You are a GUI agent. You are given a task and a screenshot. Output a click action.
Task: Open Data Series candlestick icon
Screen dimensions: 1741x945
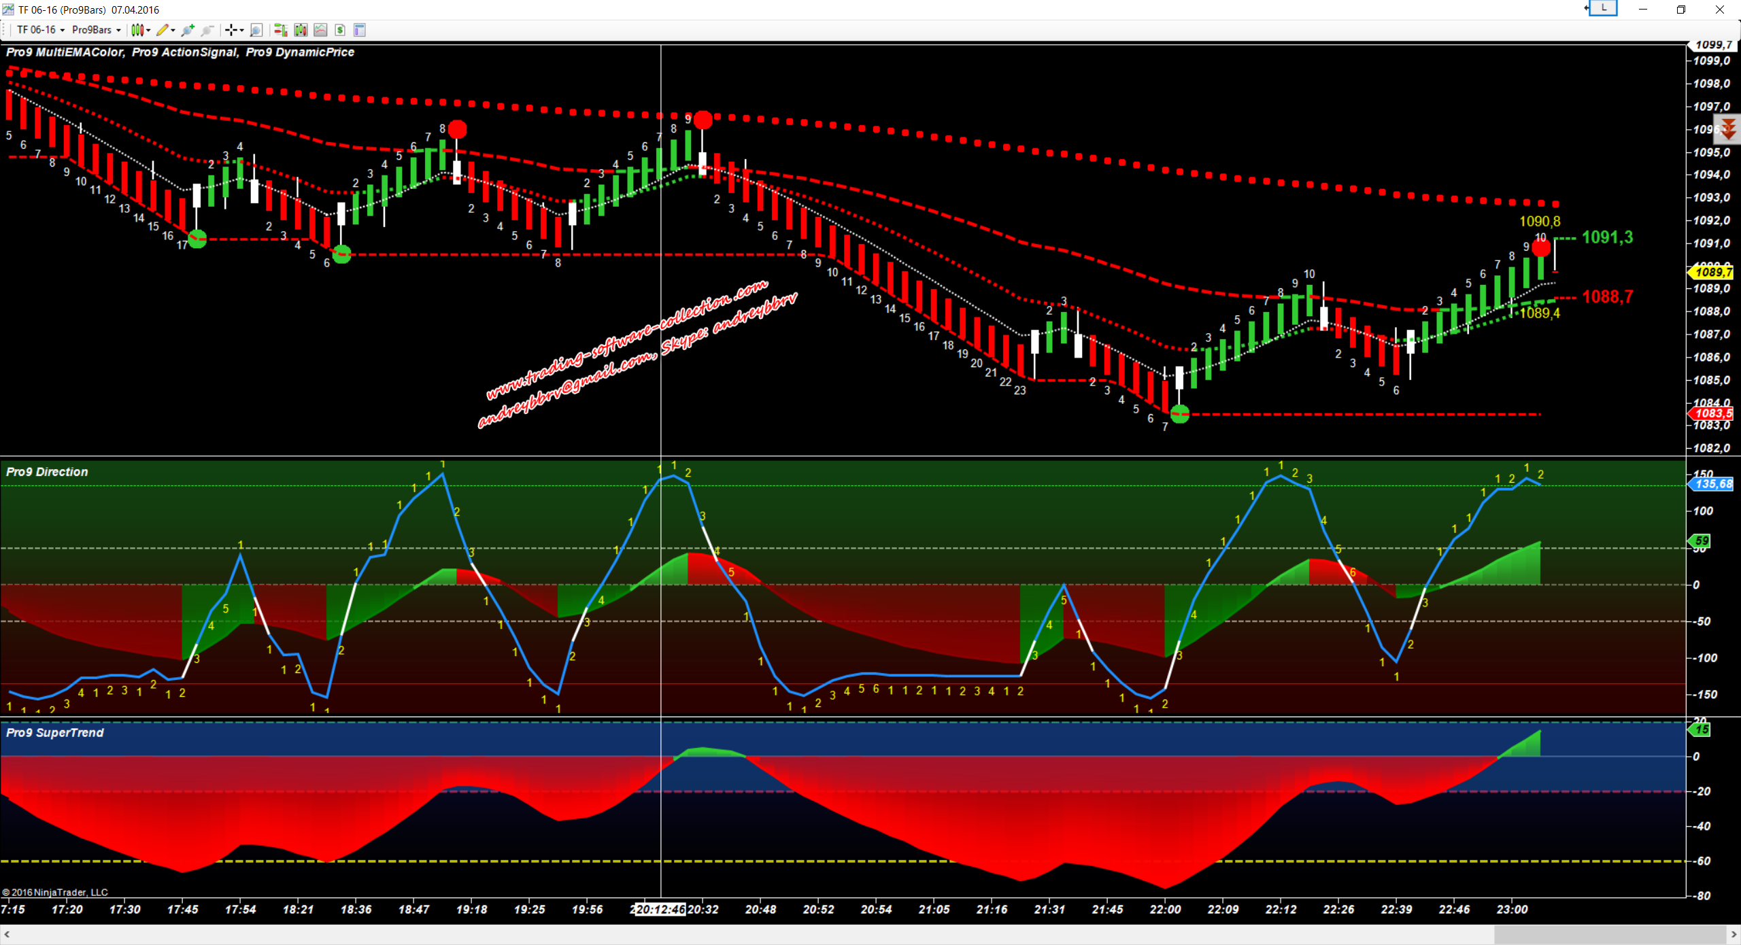tap(301, 30)
